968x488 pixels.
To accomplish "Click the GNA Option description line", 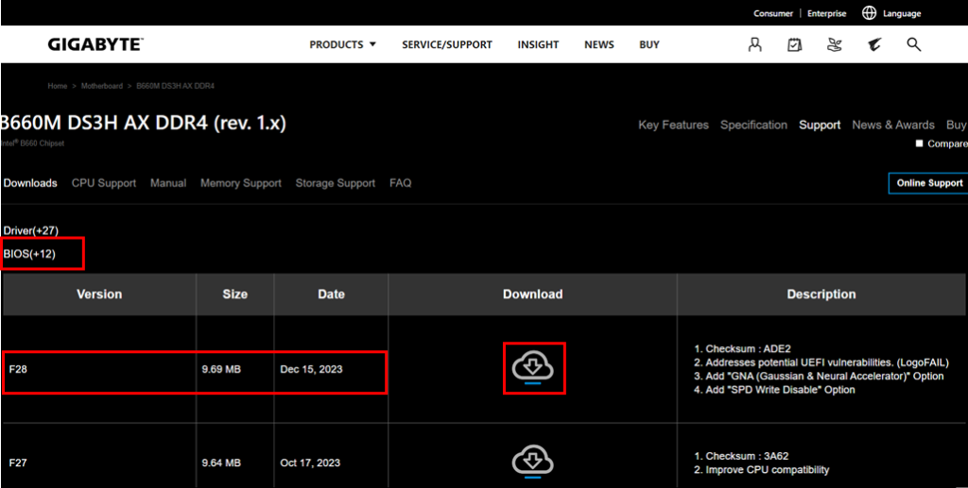I will pyautogui.click(x=820, y=376).
